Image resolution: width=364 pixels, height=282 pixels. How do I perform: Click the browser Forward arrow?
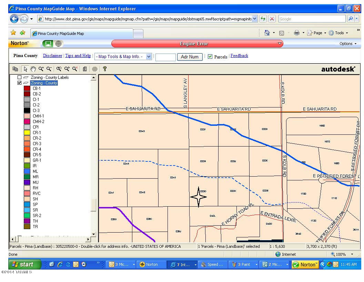pyautogui.click(x=24, y=19)
